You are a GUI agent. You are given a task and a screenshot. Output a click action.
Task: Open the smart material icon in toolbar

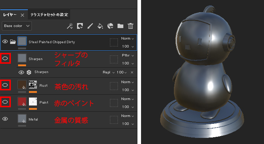pos(111,26)
